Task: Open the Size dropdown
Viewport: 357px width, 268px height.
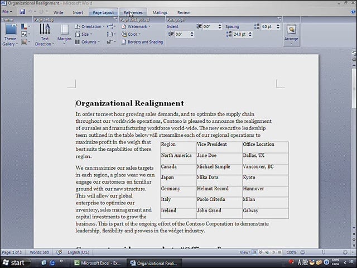Action: click(83, 35)
